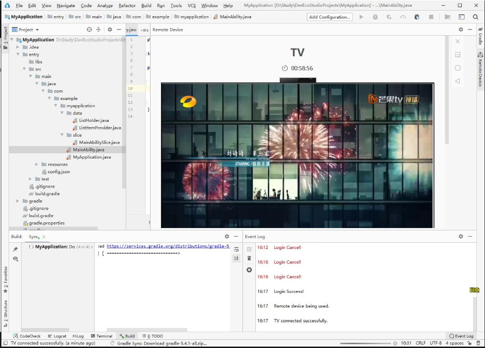Select ListItemProvider.java in the tree
485x348 pixels.
pos(97,128)
